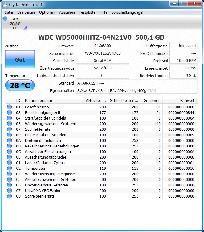
Task: Click the status orb for Lesefehlerrate row
Action: (9, 107)
